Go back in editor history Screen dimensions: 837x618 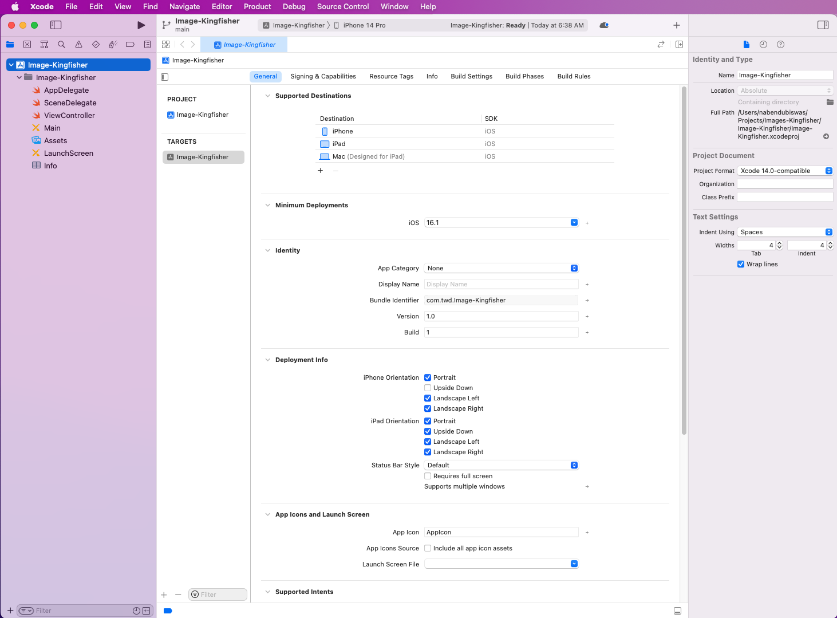coord(182,45)
